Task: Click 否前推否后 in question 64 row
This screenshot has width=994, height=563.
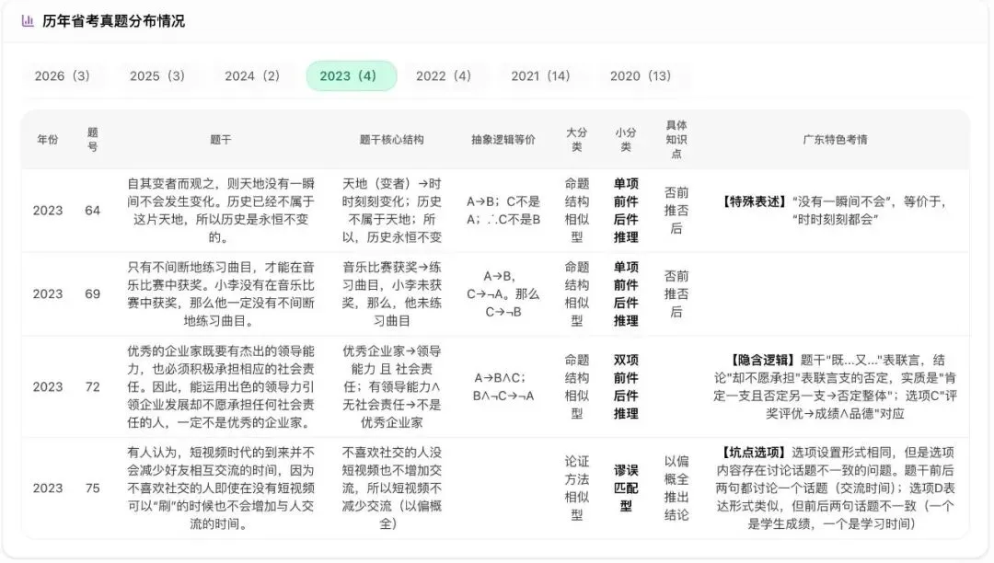Action: 676,211
